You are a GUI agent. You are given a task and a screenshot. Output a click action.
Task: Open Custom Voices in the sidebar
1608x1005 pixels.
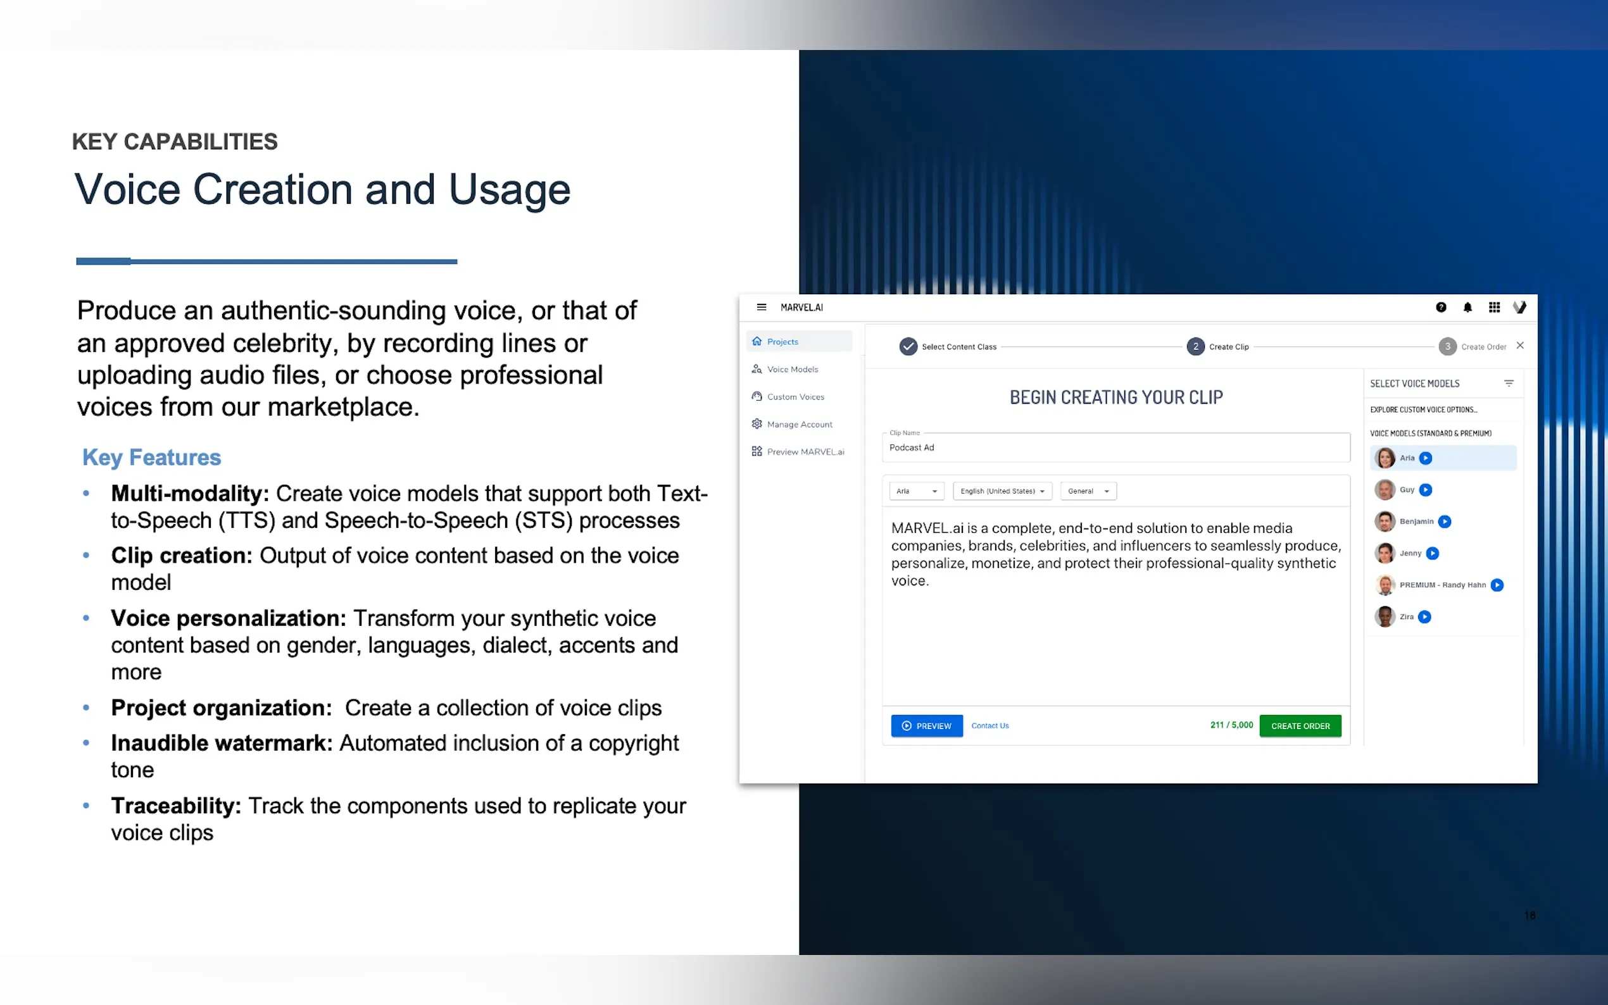tap(795, 397)
